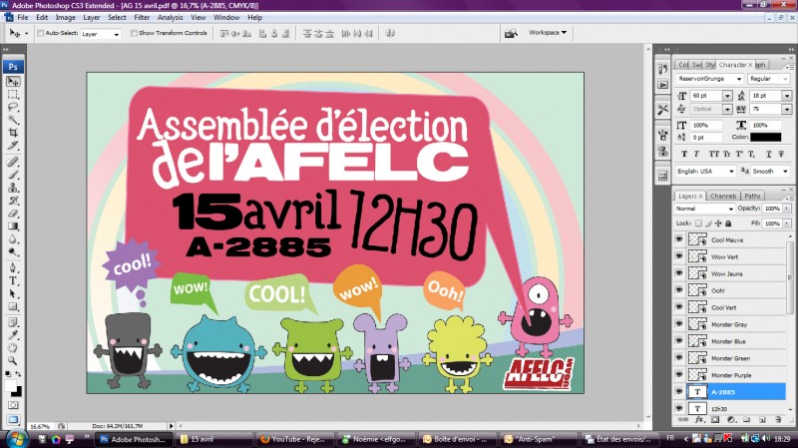Viewport: 798px width, 448px height.
Task: Click Auto-Align Layers icon in options bar
Action: (x=390, y=34)
